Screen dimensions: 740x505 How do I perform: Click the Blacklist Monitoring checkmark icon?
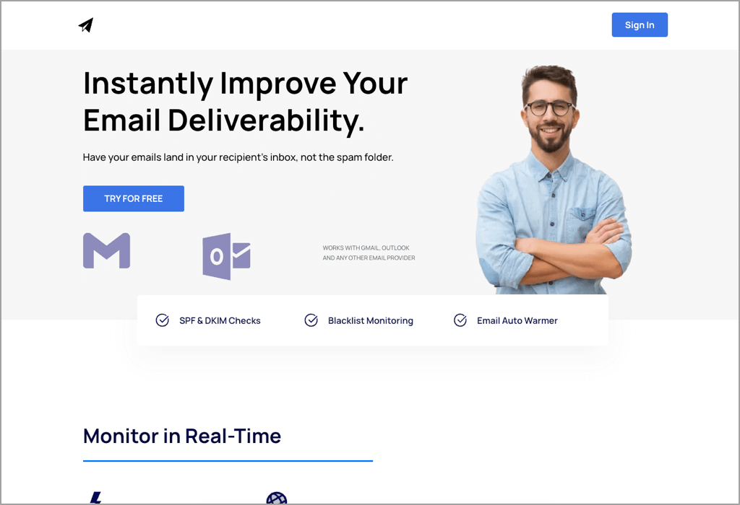point(311,320)
